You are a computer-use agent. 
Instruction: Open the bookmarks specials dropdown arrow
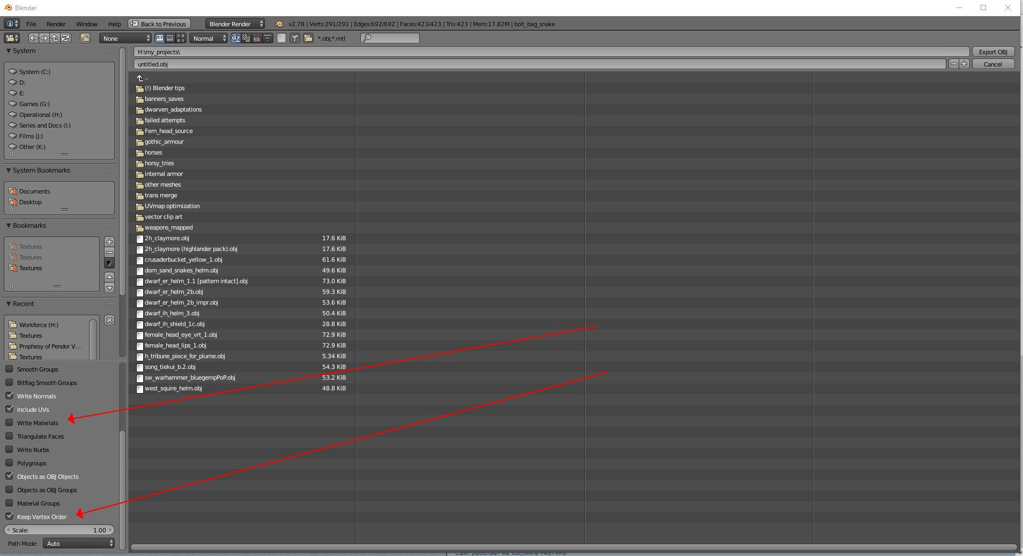(109, 263)
